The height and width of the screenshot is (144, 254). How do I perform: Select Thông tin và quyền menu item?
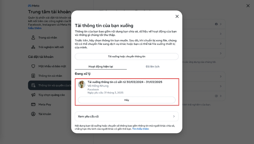[x=50, y=85]
